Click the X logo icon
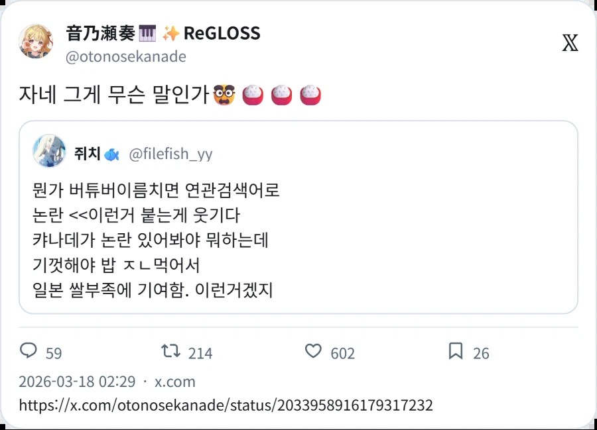 click(x=570, y=42)
